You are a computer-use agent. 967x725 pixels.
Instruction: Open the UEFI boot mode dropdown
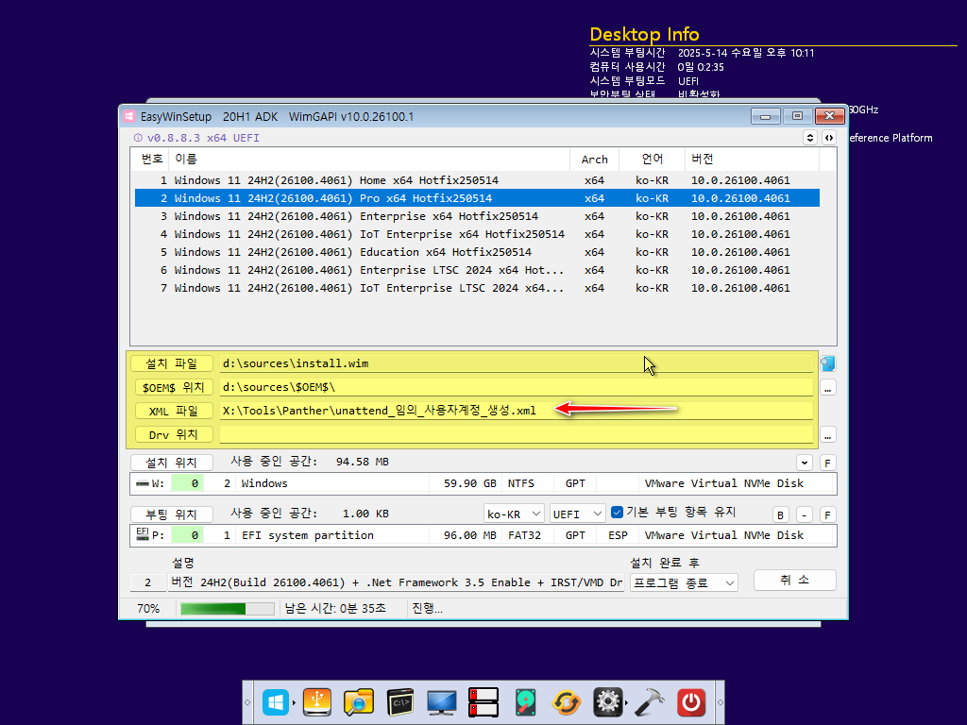[x=577, y=514]
